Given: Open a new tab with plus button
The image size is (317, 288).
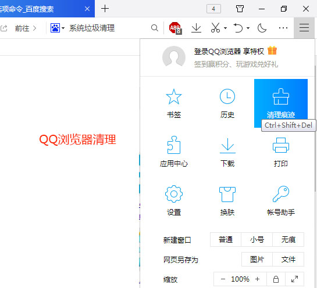Looking at the screenshot, I should coord(105,9).
